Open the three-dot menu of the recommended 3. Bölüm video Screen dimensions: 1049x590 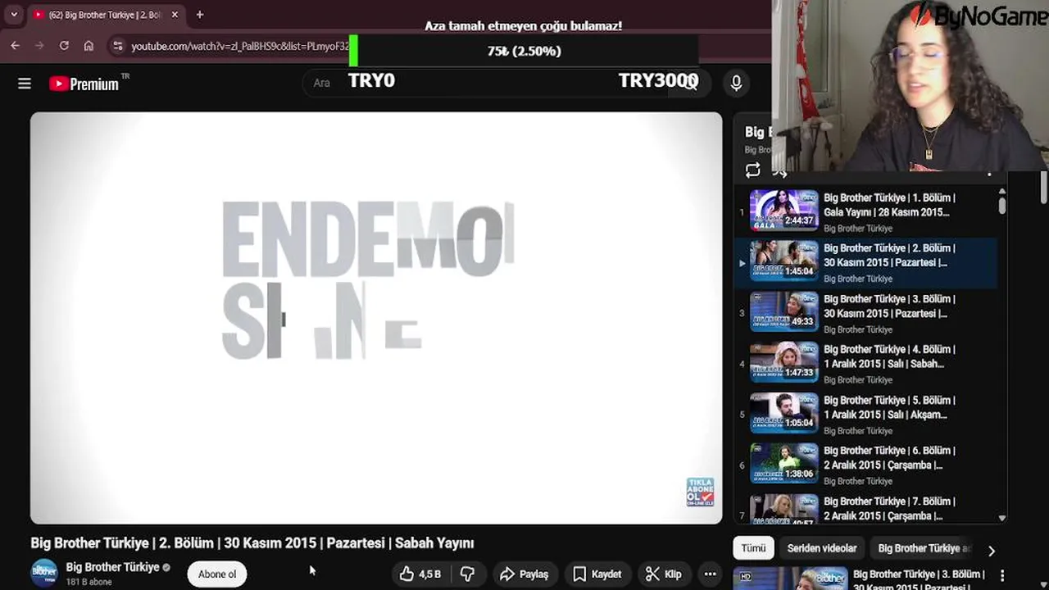pos(1002,576)
